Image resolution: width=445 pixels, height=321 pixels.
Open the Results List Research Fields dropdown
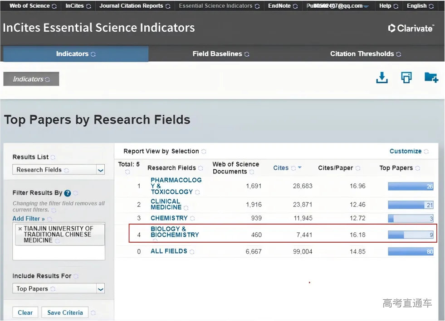pyautogui.click(x=100, y=170)
